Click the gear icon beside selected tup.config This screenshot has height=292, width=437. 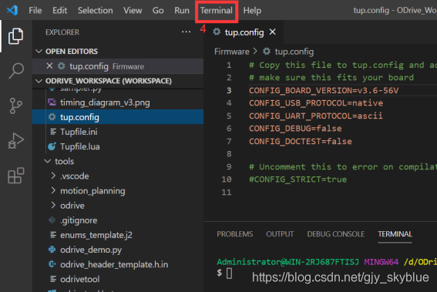52,117
